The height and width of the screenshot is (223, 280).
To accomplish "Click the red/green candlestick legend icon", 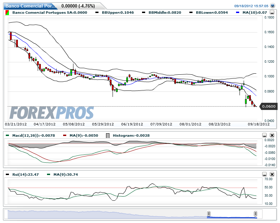I will 7,13.
